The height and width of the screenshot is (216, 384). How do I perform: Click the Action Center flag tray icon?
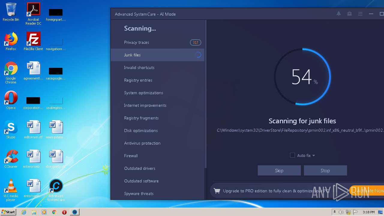[356, 212]
